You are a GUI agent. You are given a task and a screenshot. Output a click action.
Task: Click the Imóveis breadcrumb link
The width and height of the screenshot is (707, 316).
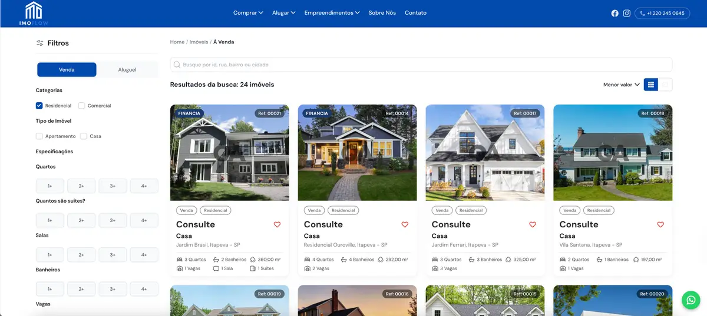pyautogui.click(x=199, y=42)
